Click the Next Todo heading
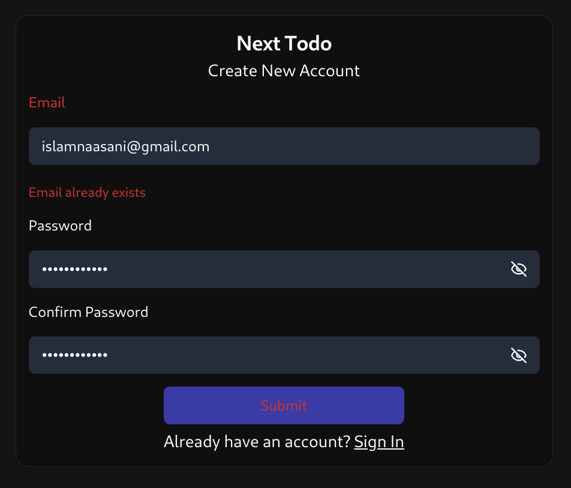Screen dimensions: 571x488 click(284, 43)
